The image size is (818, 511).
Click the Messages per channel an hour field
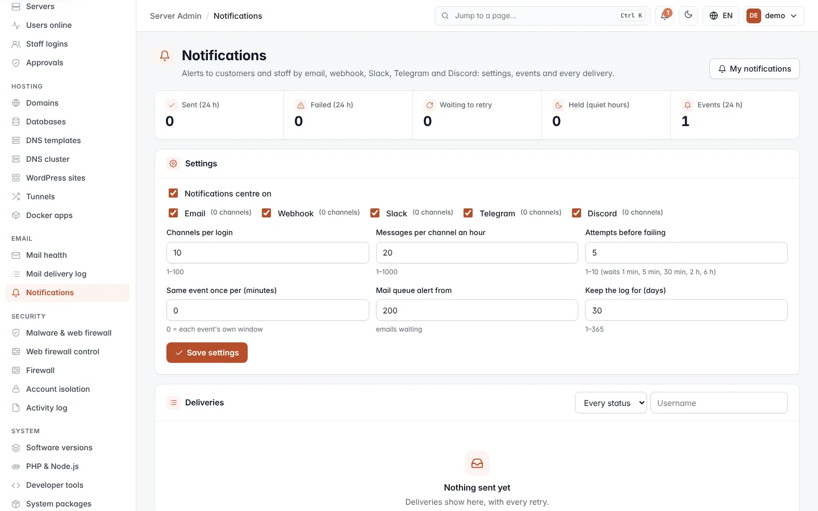click(477, 253)
